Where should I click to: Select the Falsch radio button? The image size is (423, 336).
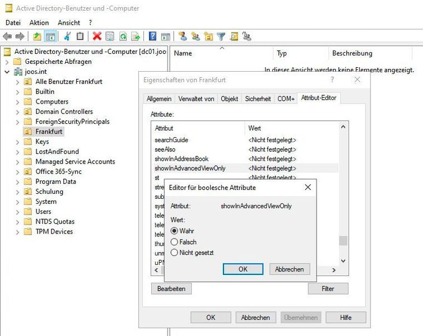tap(174, 242)
